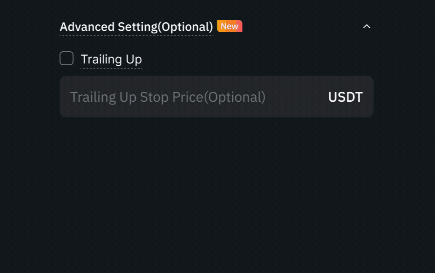Enable the Trailing Up checkbox
Image resolution: width=435 pixels, height=273 pixels.
[x=67, y=58]
